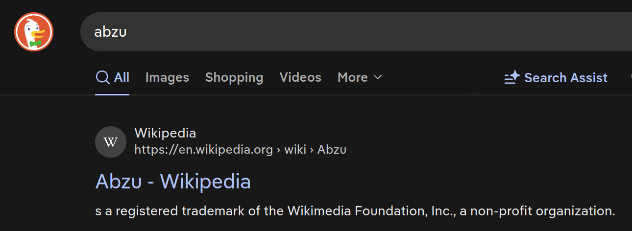Switch to the Images tab

(x=167, y=77)
